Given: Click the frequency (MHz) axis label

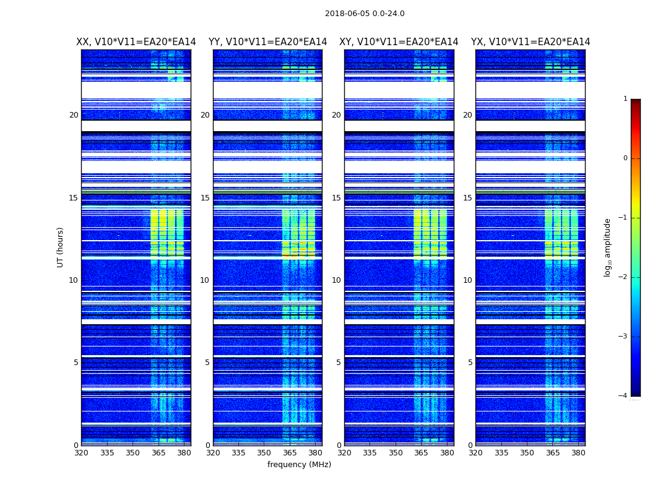Looking at the screenshot, I should [299, 464].
